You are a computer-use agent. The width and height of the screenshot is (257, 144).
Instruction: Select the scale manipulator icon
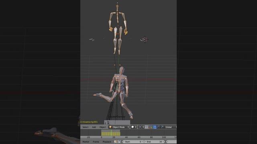pos(162,127)
